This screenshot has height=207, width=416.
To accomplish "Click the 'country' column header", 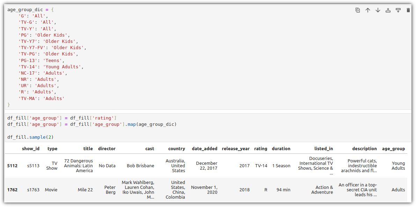I will point(177,149).
